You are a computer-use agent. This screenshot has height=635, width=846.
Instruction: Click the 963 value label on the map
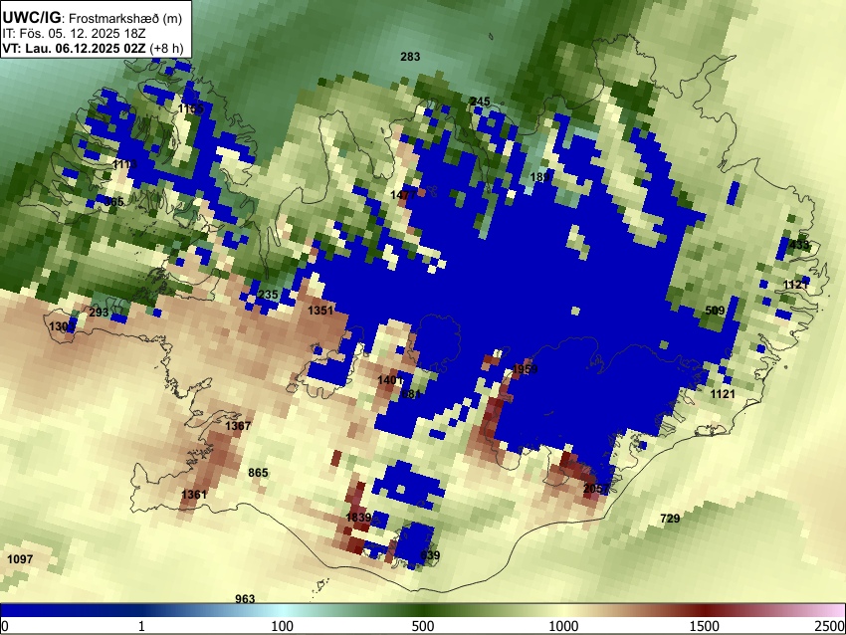(x=245, y=599)
